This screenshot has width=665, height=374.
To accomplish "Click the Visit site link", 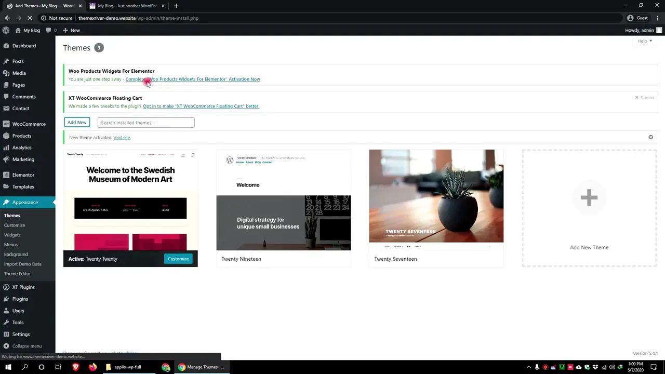I will click(122, 138).
